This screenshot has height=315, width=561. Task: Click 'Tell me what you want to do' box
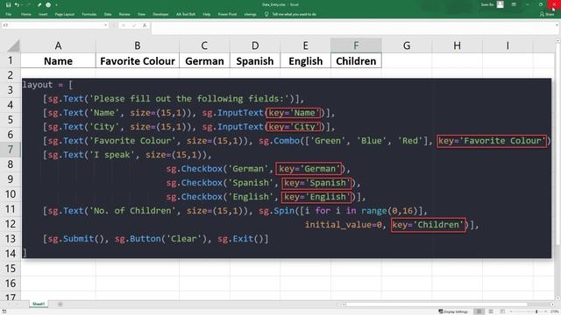click(295, 14)
